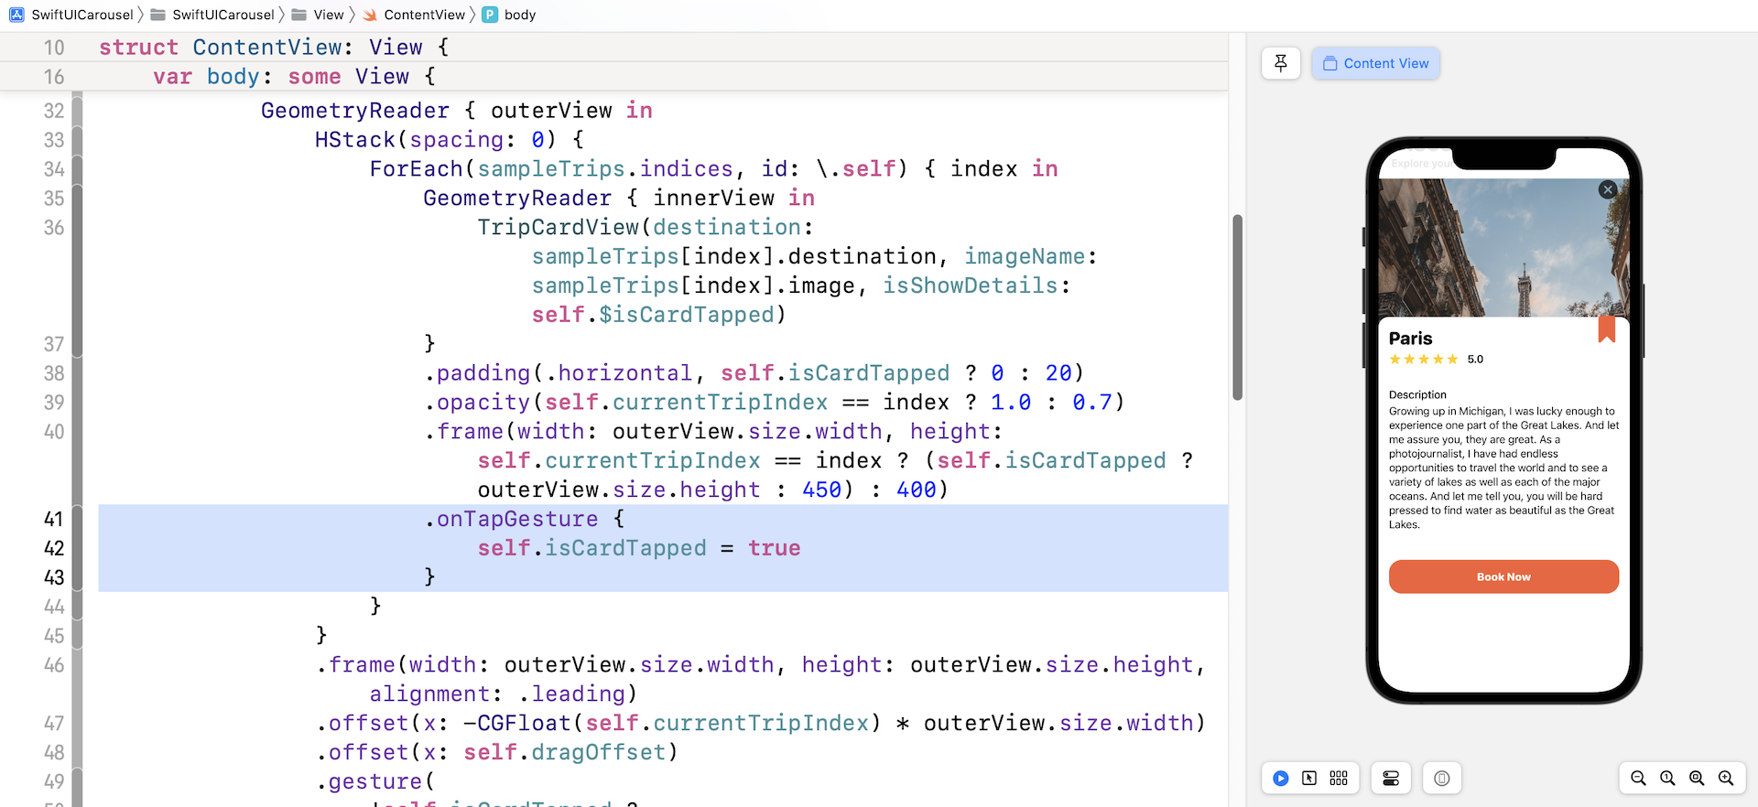Open Canvas Device Settings toggles icon
1758x807 pixels.
1391,778
